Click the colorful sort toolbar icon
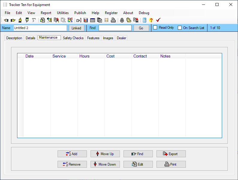238x180 pixels. (70, 20)
